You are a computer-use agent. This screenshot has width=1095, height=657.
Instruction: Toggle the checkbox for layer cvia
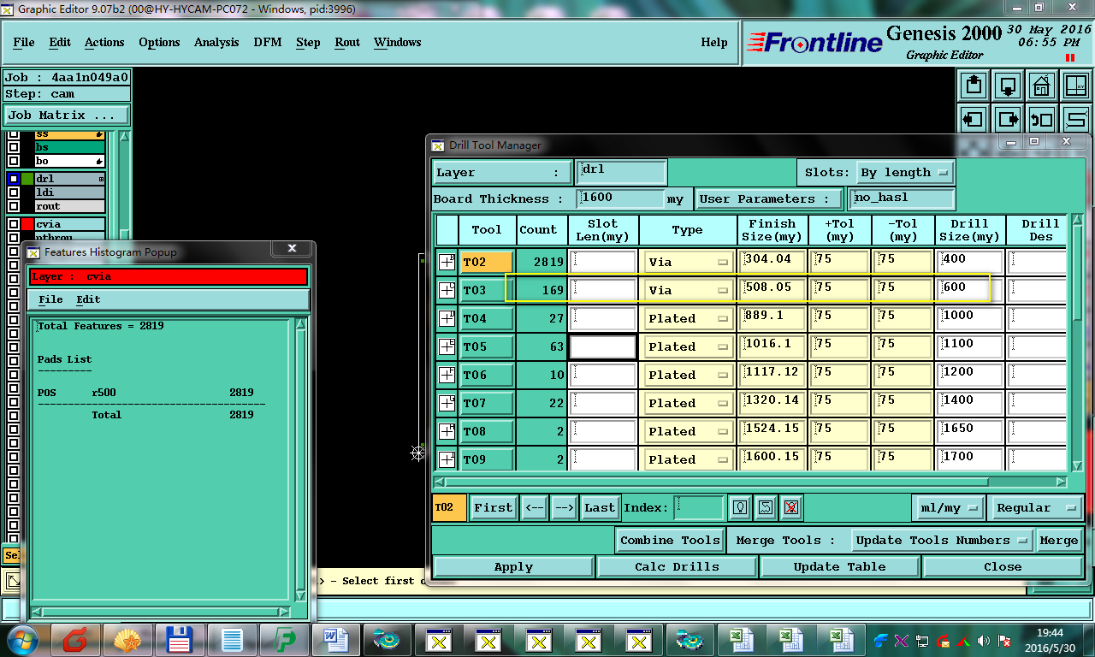pos(13,224)
